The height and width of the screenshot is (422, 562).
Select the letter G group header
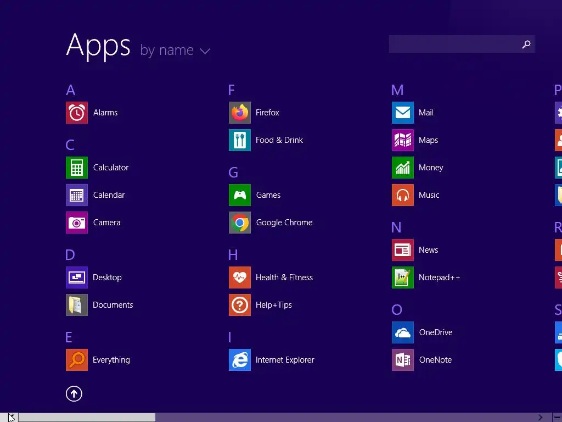click(233, 173)
